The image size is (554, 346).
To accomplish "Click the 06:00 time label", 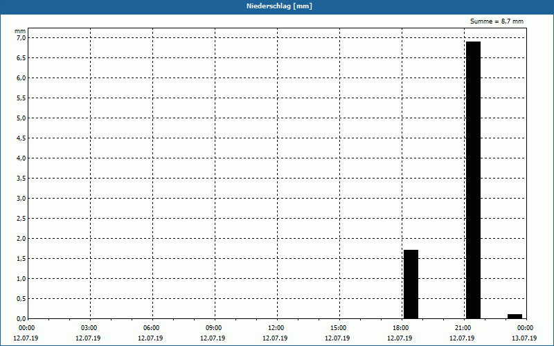I will (152, 328).
